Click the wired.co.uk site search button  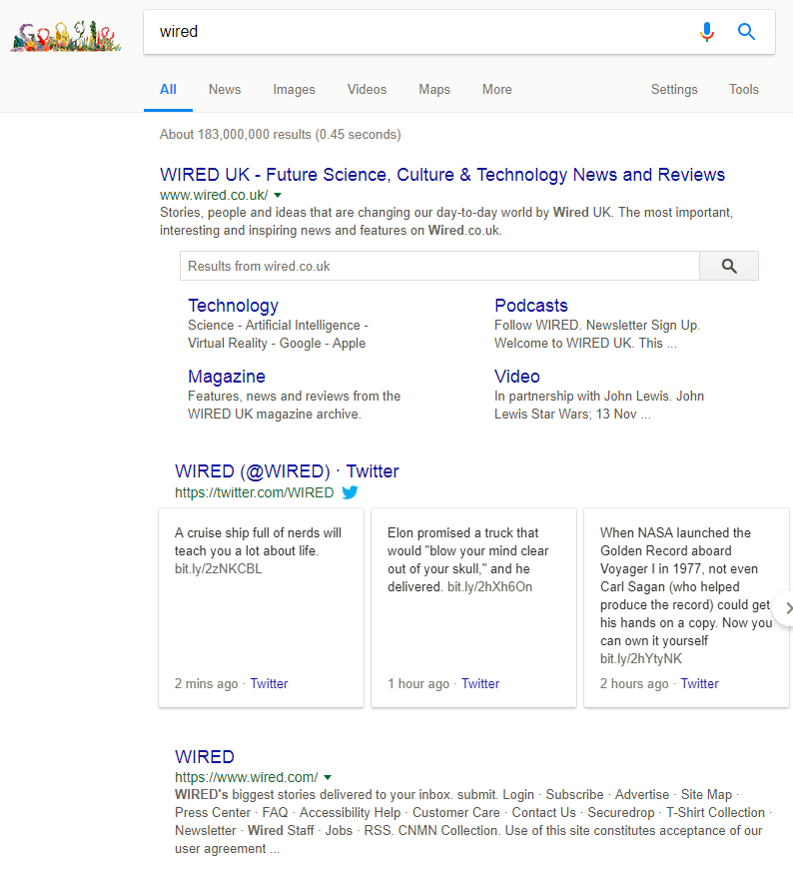pos(728,266)
